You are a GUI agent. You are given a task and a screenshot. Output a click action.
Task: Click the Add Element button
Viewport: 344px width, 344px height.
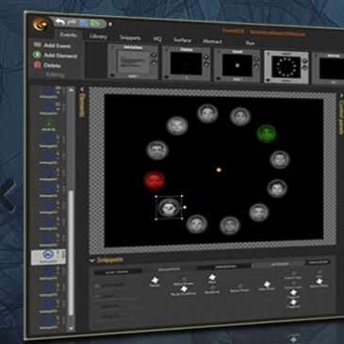pyautogui.click(x=55, y=56)
